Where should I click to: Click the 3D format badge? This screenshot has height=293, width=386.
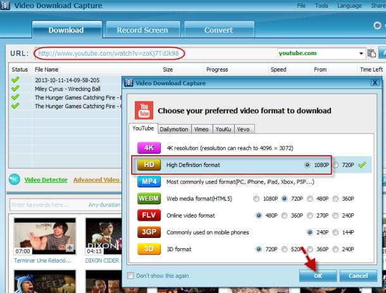149,249
